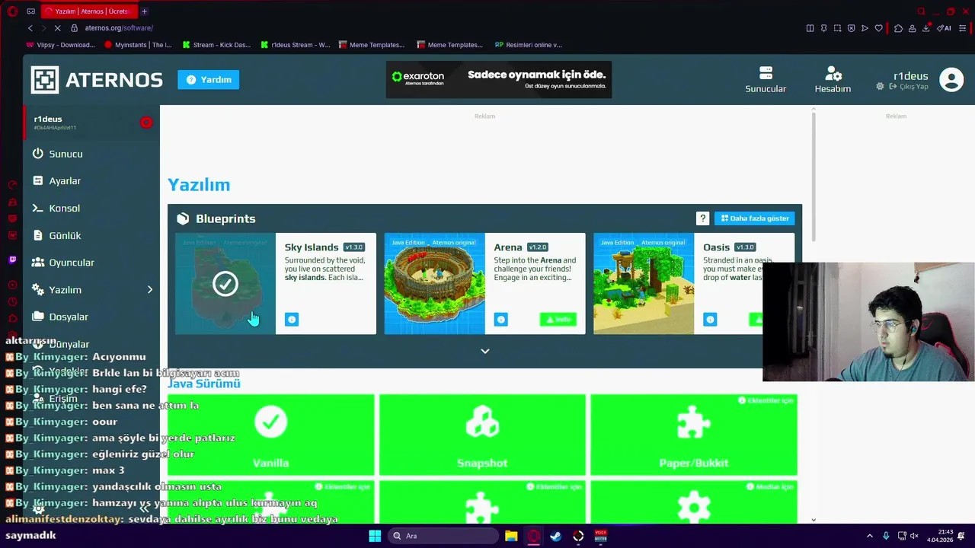Click the r1deus profile avatar icon
The width and height of the screenshot is (975, 548).
pyautogui.click(x=951, y=79)
